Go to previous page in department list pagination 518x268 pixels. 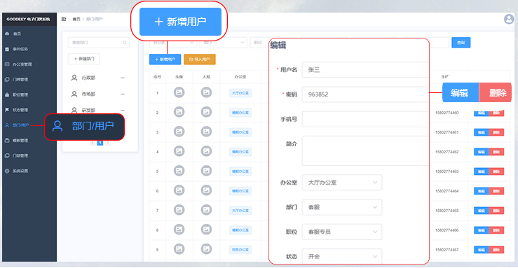tap(93, 143)
